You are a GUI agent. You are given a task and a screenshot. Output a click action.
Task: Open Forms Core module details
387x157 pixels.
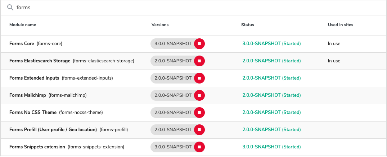(22, 44)
